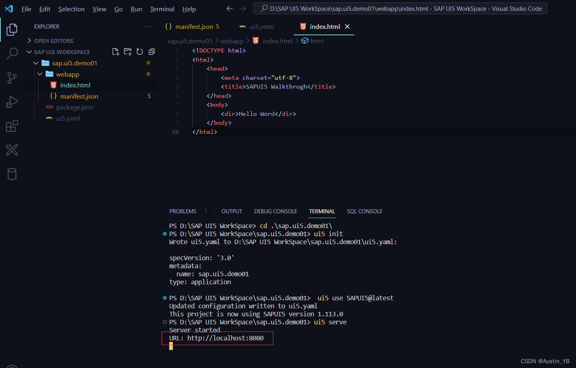576x368 pixels.
Task: Switch to the ui5.yaml editor tab
Action: coord(257,26)
